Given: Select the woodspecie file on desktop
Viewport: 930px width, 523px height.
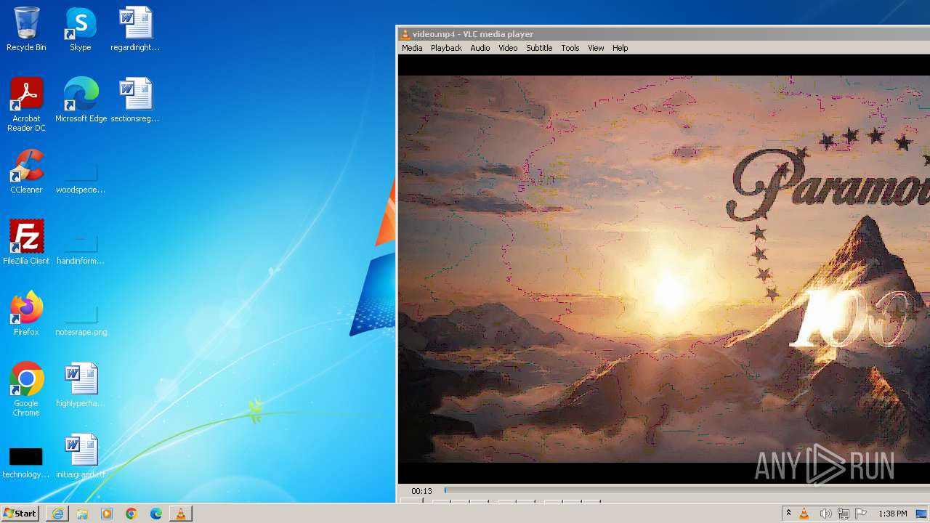Looking at the screenshot, I should click(x=81, y=177).
